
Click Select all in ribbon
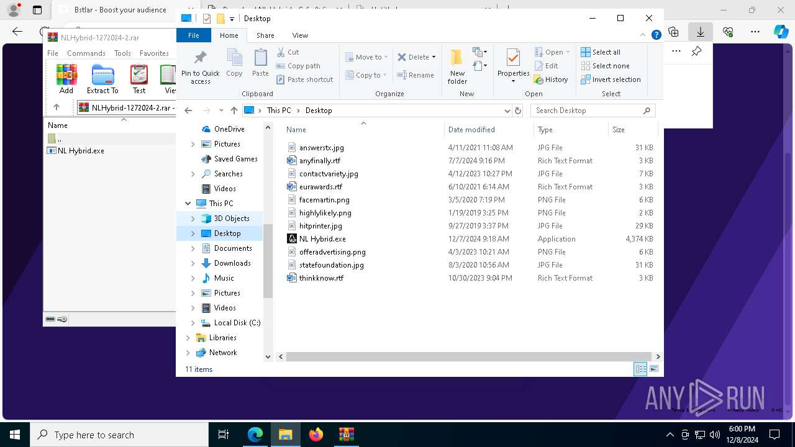(x=601, y=52)
